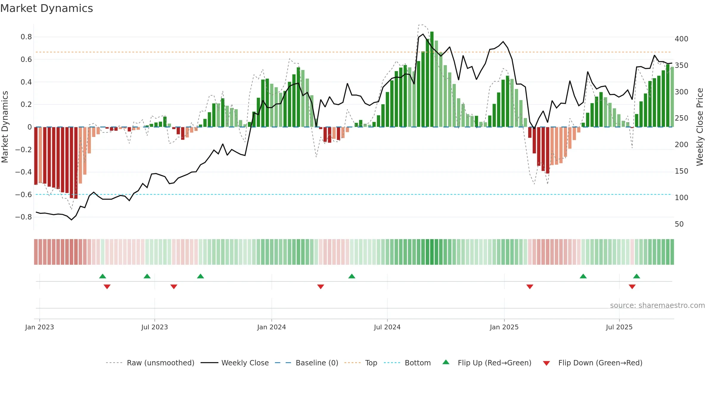Image resolution: width=715 pixels, height=402 pixels.
Task: Click the vertical Market Dynamics axis title
Action: point(5,127)
